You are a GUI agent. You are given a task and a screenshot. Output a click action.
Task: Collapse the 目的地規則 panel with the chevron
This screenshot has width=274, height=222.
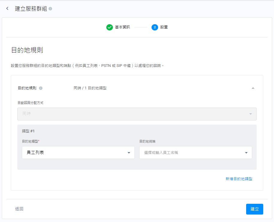(253, 88)
